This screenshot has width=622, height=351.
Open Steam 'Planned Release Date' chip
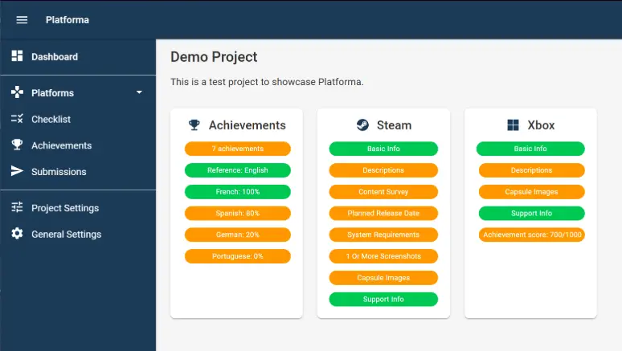pyautogui.click(x=383, y=213)
